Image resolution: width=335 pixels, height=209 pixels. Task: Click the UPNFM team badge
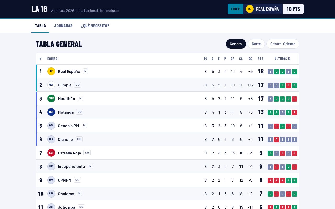click(51, 180)
